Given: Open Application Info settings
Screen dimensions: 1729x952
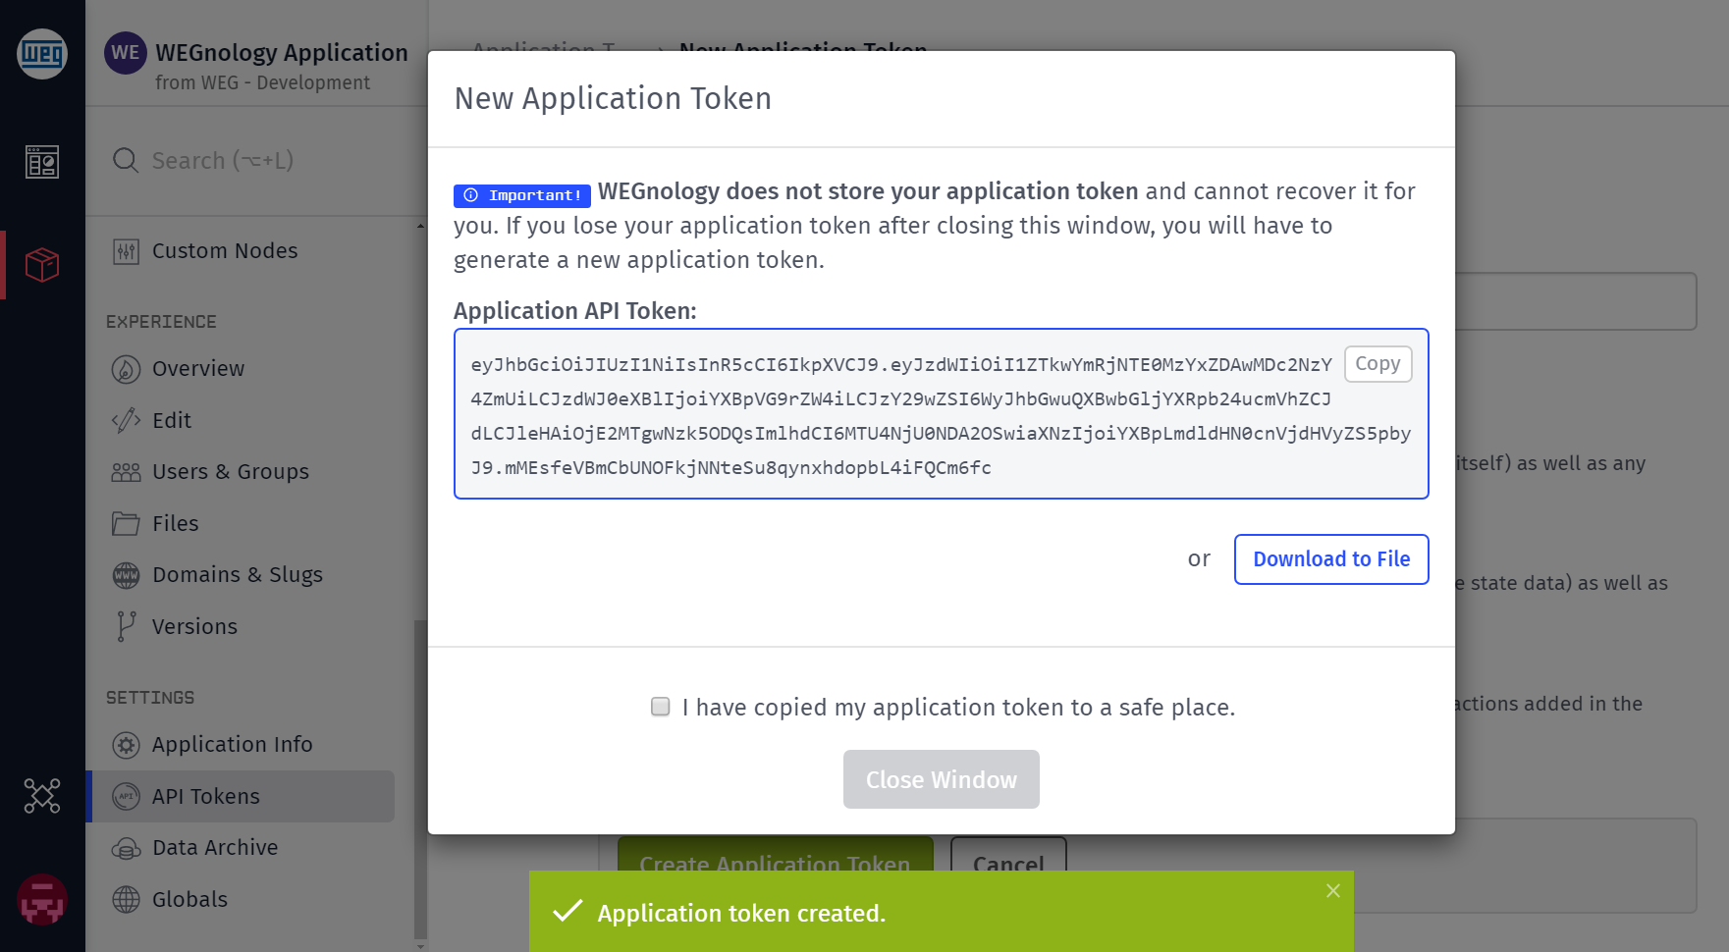Looking at the screenshot, I should point(233,745).
